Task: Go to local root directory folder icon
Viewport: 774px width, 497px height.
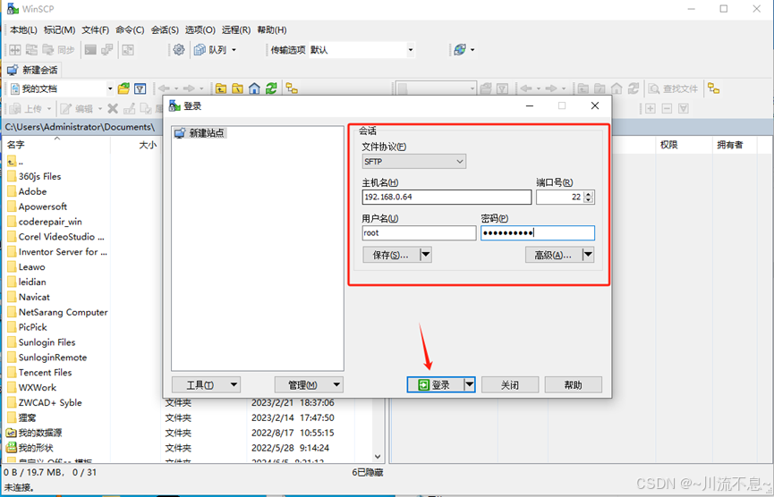Action: coord(237,88)
